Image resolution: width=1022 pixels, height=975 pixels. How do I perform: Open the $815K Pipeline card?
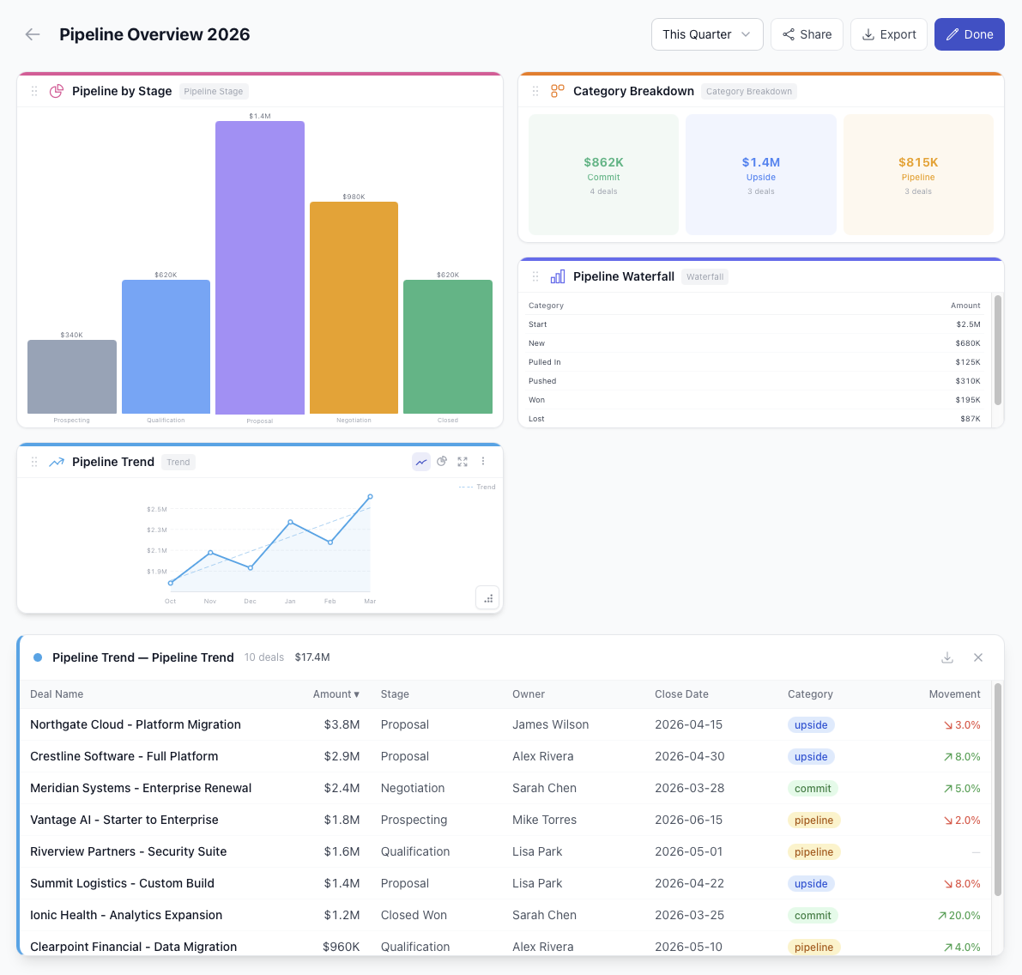pyautogui.click(x=918, y=175)
